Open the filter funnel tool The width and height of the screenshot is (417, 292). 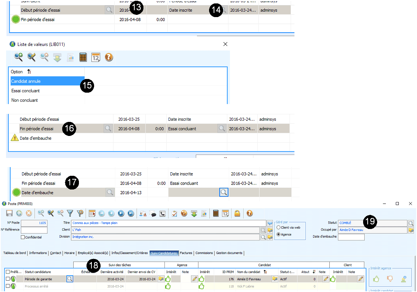tap(70, 213)
